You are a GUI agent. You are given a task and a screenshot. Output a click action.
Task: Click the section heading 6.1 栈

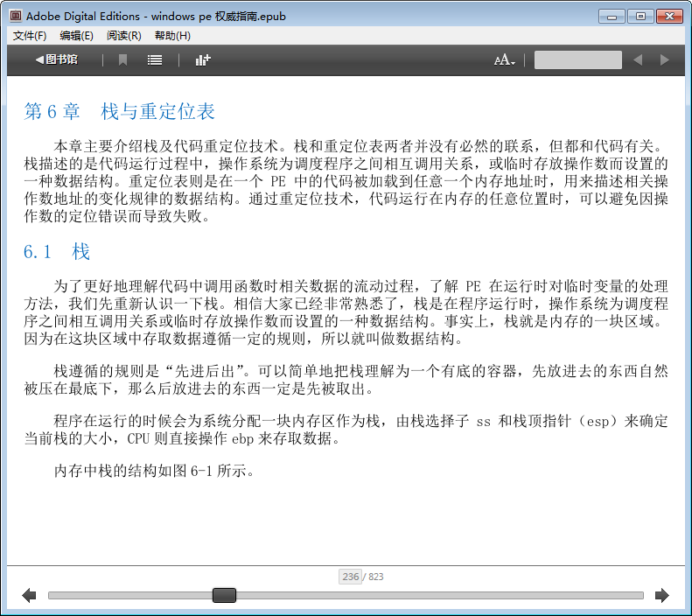pyautogui.click(x=57, y=252)
